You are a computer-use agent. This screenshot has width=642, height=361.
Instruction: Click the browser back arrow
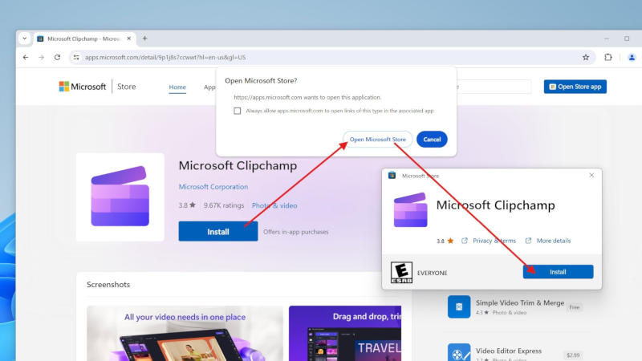click(26, 58)
